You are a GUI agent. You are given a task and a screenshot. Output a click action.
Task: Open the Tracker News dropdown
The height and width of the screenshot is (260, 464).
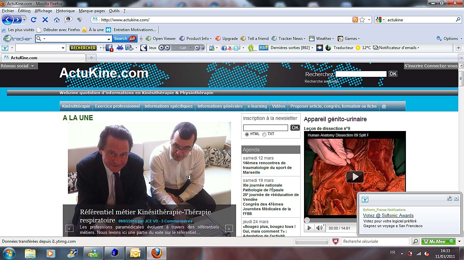click(x=288, y=39)
